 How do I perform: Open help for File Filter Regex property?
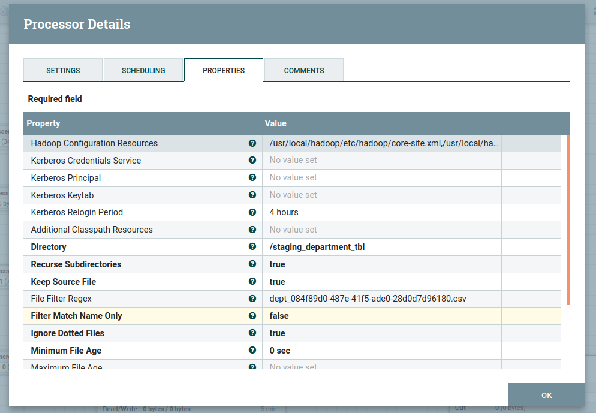tap(252, 299)
